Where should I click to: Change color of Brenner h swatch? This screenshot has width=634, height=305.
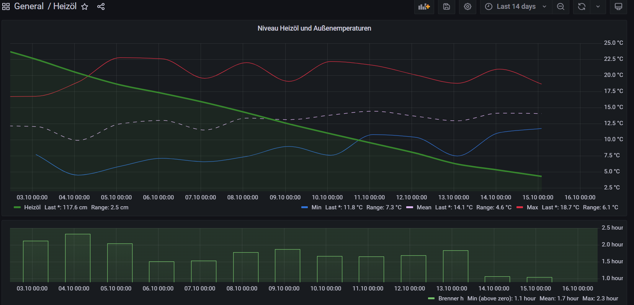click(431, 298)
